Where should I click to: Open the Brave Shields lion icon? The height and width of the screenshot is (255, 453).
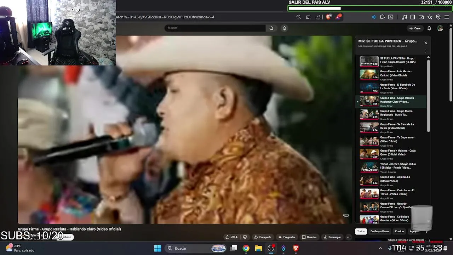coord(328,17)
